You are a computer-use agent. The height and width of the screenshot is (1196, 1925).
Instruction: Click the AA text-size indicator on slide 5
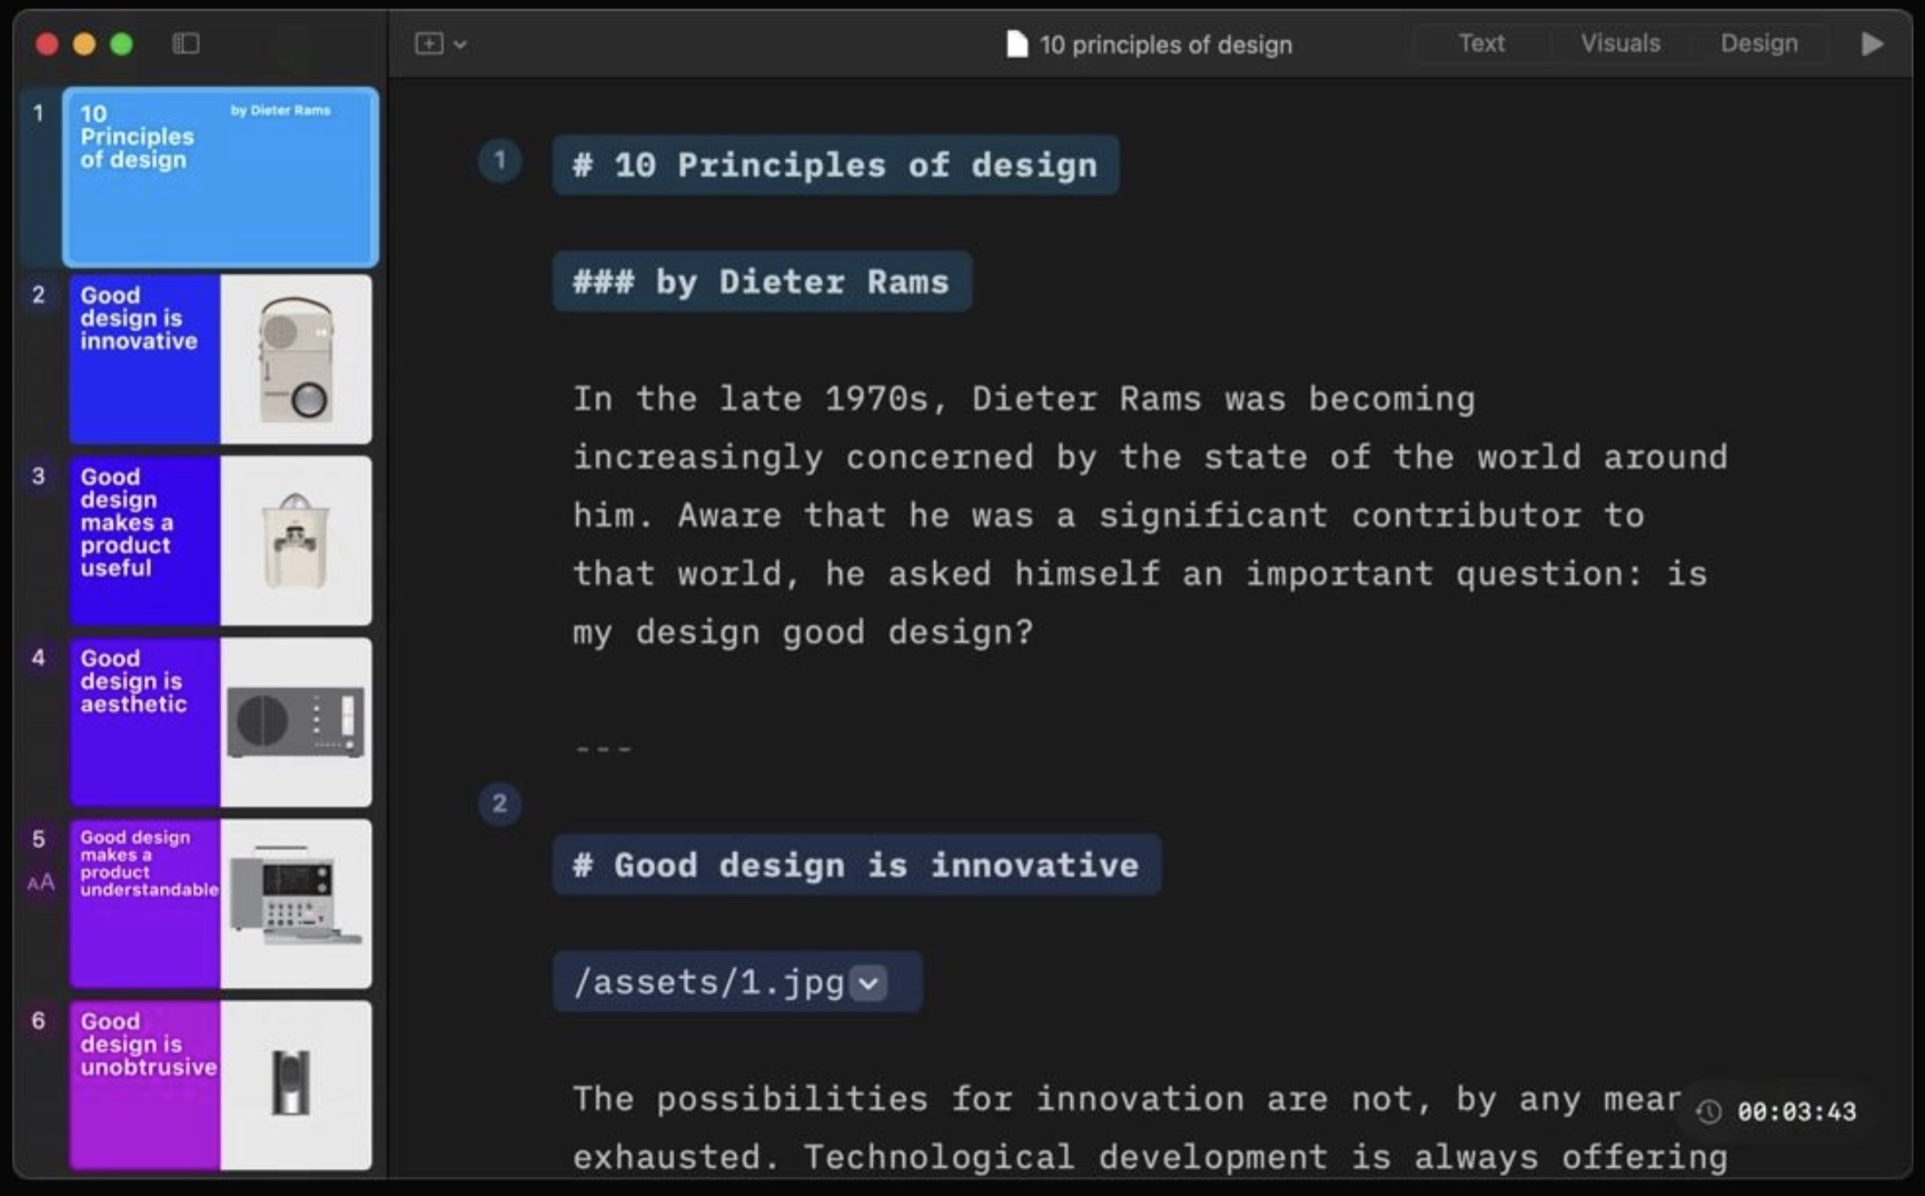click(x=41, y=882)
